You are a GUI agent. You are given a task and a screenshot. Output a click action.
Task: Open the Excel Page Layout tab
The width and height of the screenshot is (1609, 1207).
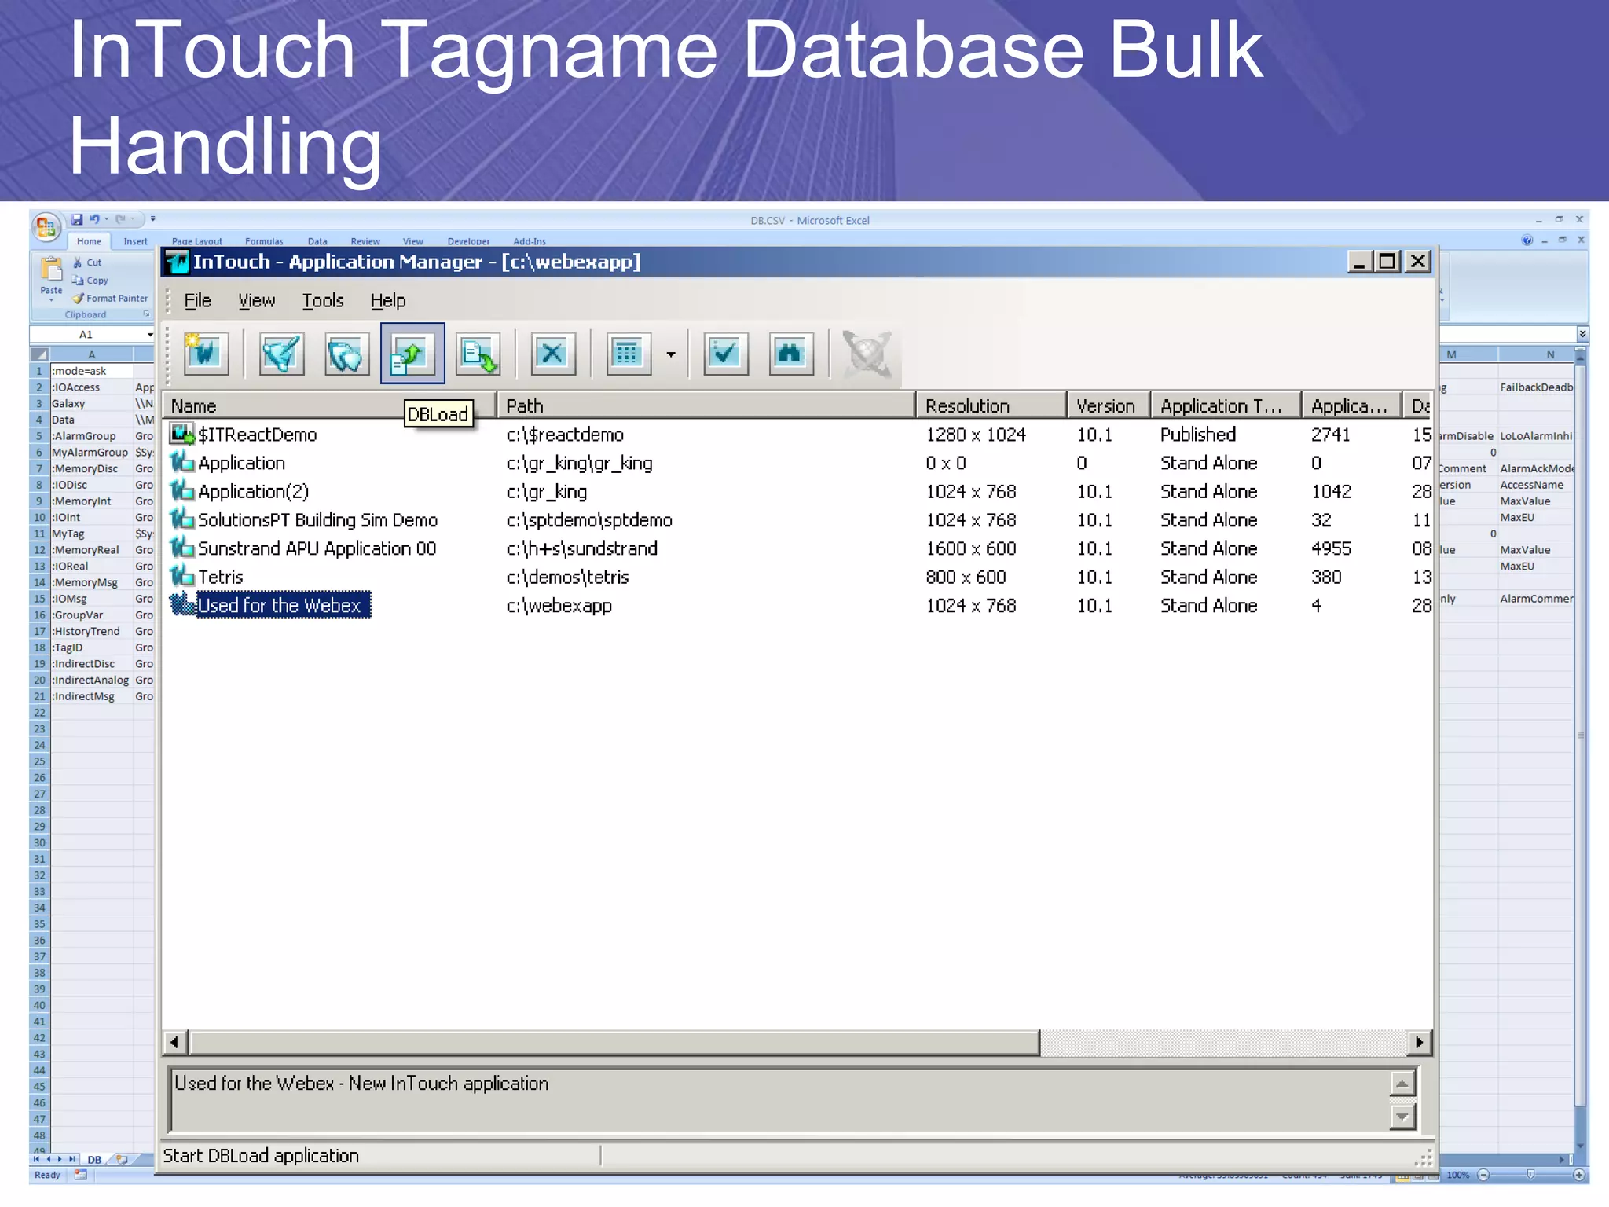[x=197, y=241]
